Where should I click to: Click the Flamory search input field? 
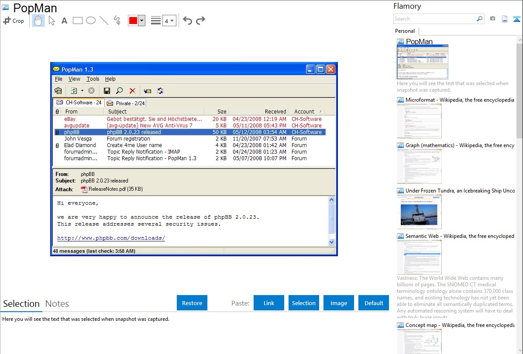pyautogui.click(x=434, y=19)
